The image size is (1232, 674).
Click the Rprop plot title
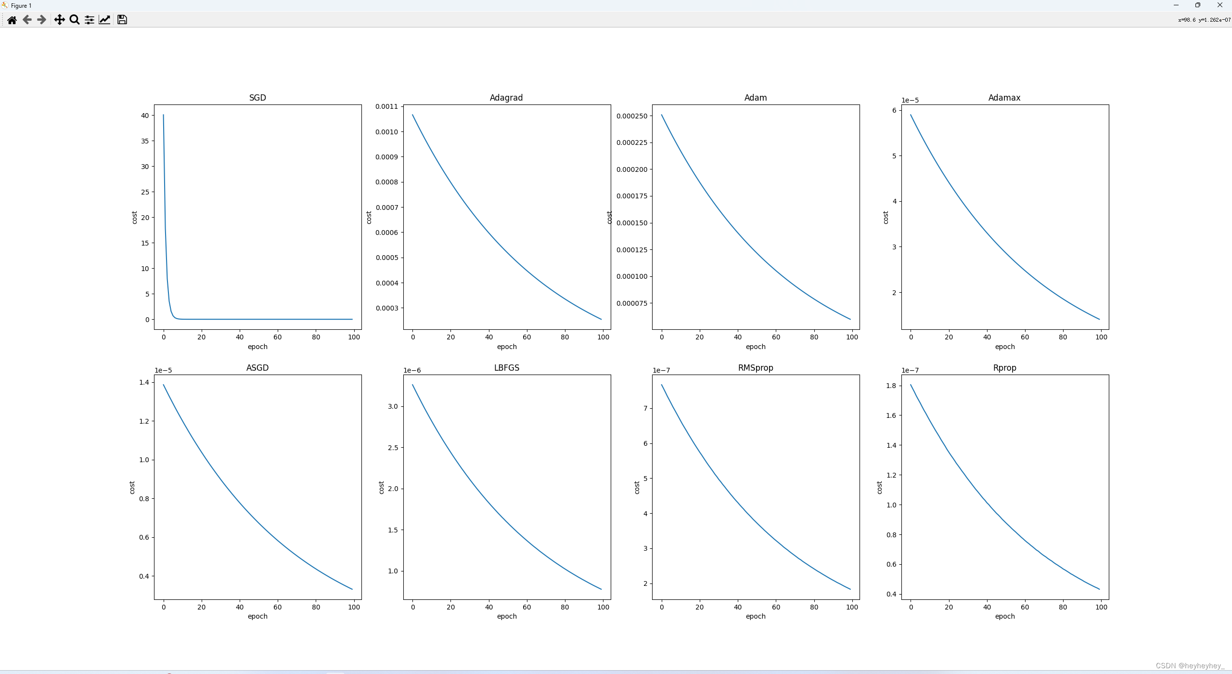pos(1005,368)
